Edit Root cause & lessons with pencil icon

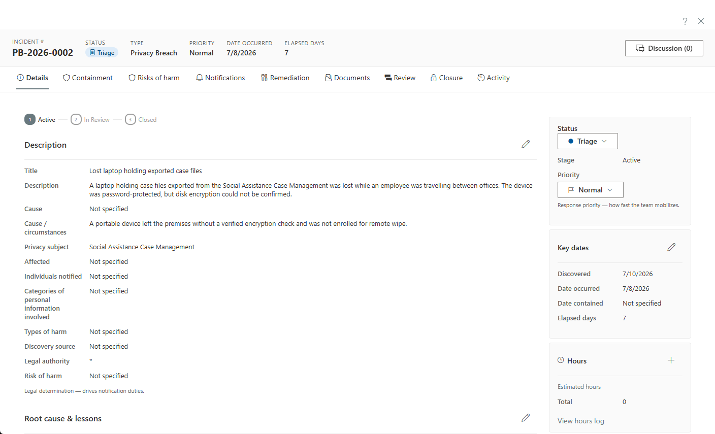coord(526,418)
